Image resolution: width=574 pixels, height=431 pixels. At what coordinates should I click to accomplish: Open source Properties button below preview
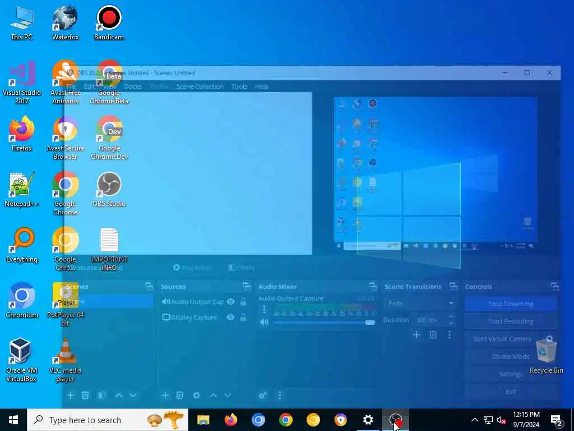tap(192, 268)
